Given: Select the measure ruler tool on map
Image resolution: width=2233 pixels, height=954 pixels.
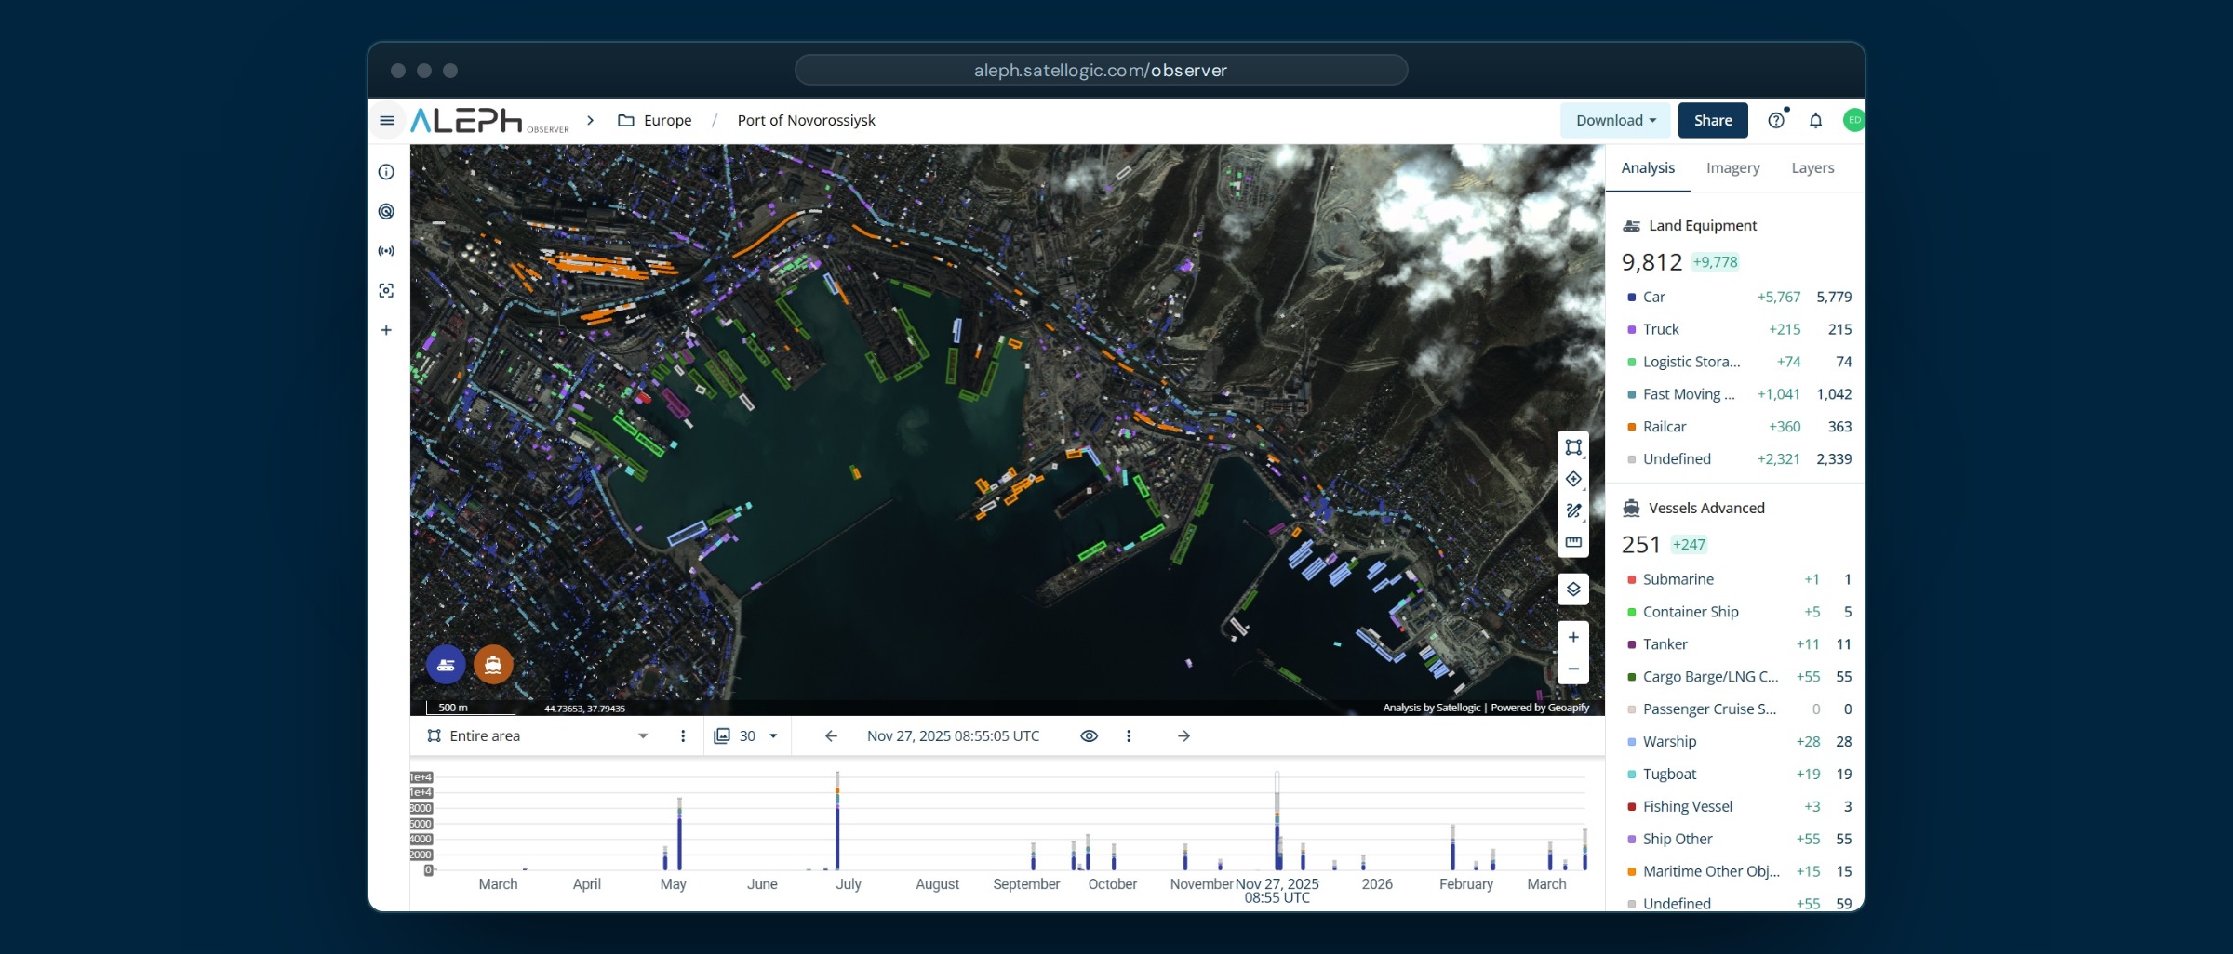Looking at the screenshot, I should (x=1573, y=542).
